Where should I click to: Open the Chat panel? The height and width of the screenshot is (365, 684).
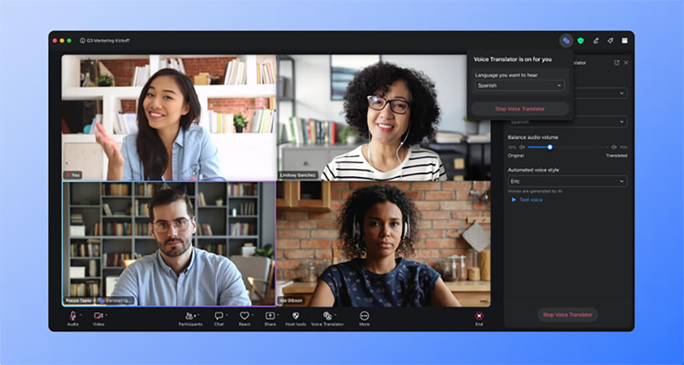click(218, 316)
